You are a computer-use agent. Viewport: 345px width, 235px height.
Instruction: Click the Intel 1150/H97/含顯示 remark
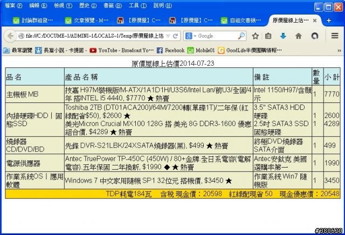[282, 94]
